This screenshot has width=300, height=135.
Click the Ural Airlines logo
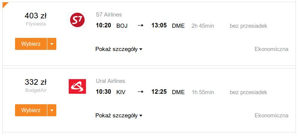pos(77,86)
